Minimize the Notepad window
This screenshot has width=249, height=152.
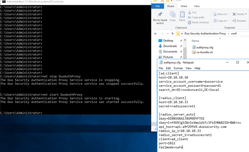(x=227, y=63)
